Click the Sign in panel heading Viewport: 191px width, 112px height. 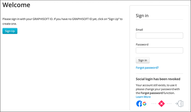click(142, 16)
